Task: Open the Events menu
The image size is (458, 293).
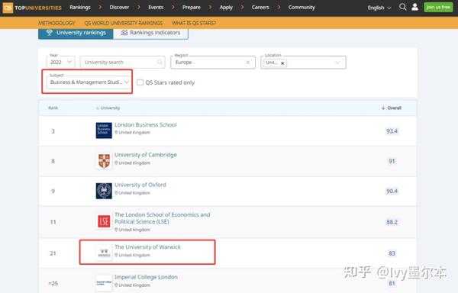Action: [x=156, y=8]
